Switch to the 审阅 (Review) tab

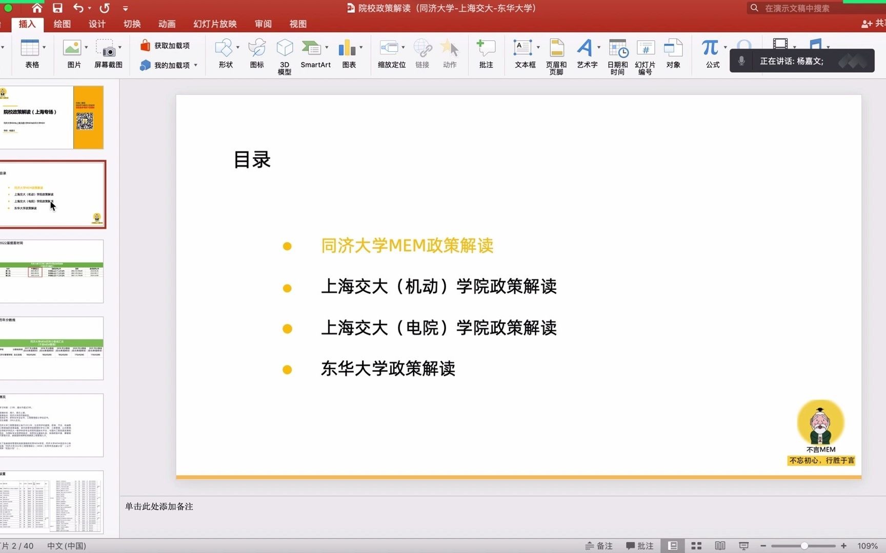point(263,24)
